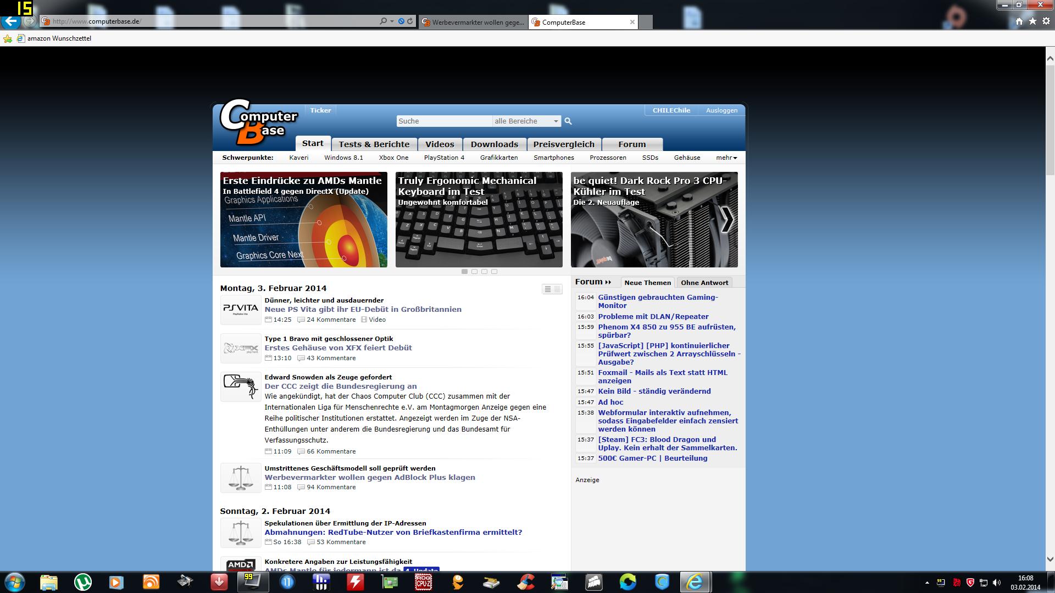Open Internet Explorer home icon
The height and width of the screenshot is (593, 1055).
point(1019,21)
